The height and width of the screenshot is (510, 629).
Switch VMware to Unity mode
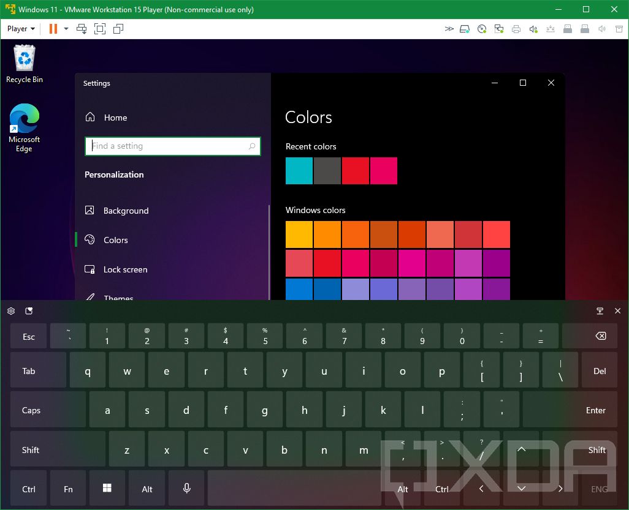118,29
